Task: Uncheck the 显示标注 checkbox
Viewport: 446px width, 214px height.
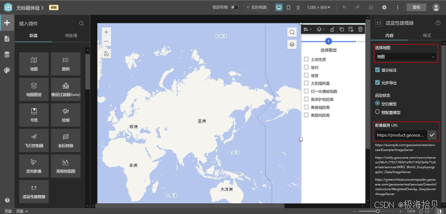Action: point(377,70)
